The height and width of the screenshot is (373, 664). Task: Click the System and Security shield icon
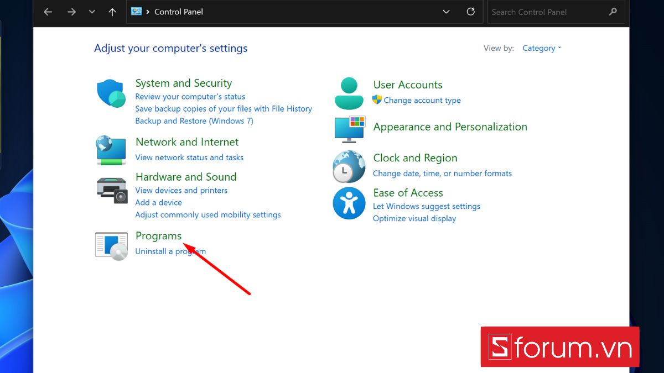[111, 93]
